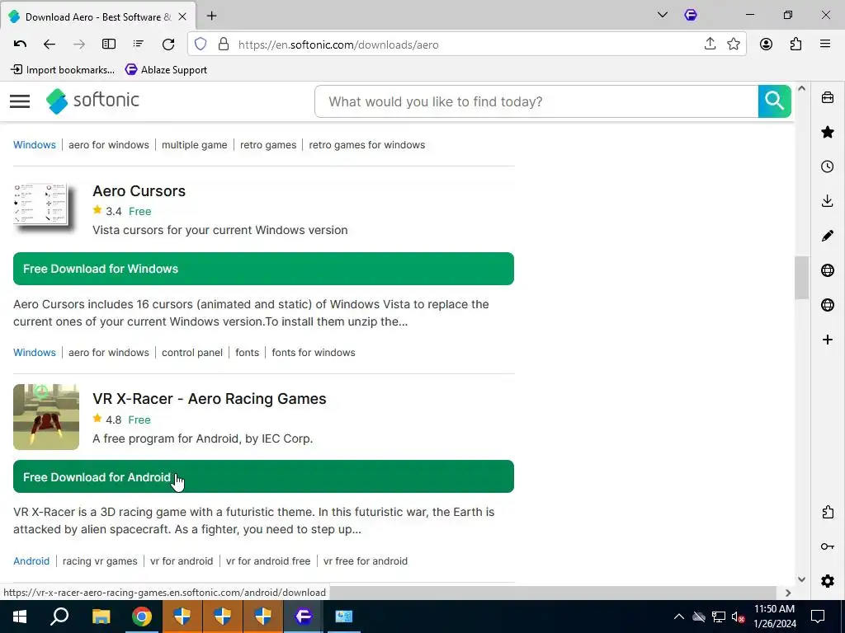
Task: Open the history clock sidebar panel
Action: (828, 166)
